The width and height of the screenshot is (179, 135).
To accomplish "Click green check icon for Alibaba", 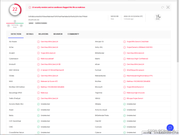I will [124, 104].
